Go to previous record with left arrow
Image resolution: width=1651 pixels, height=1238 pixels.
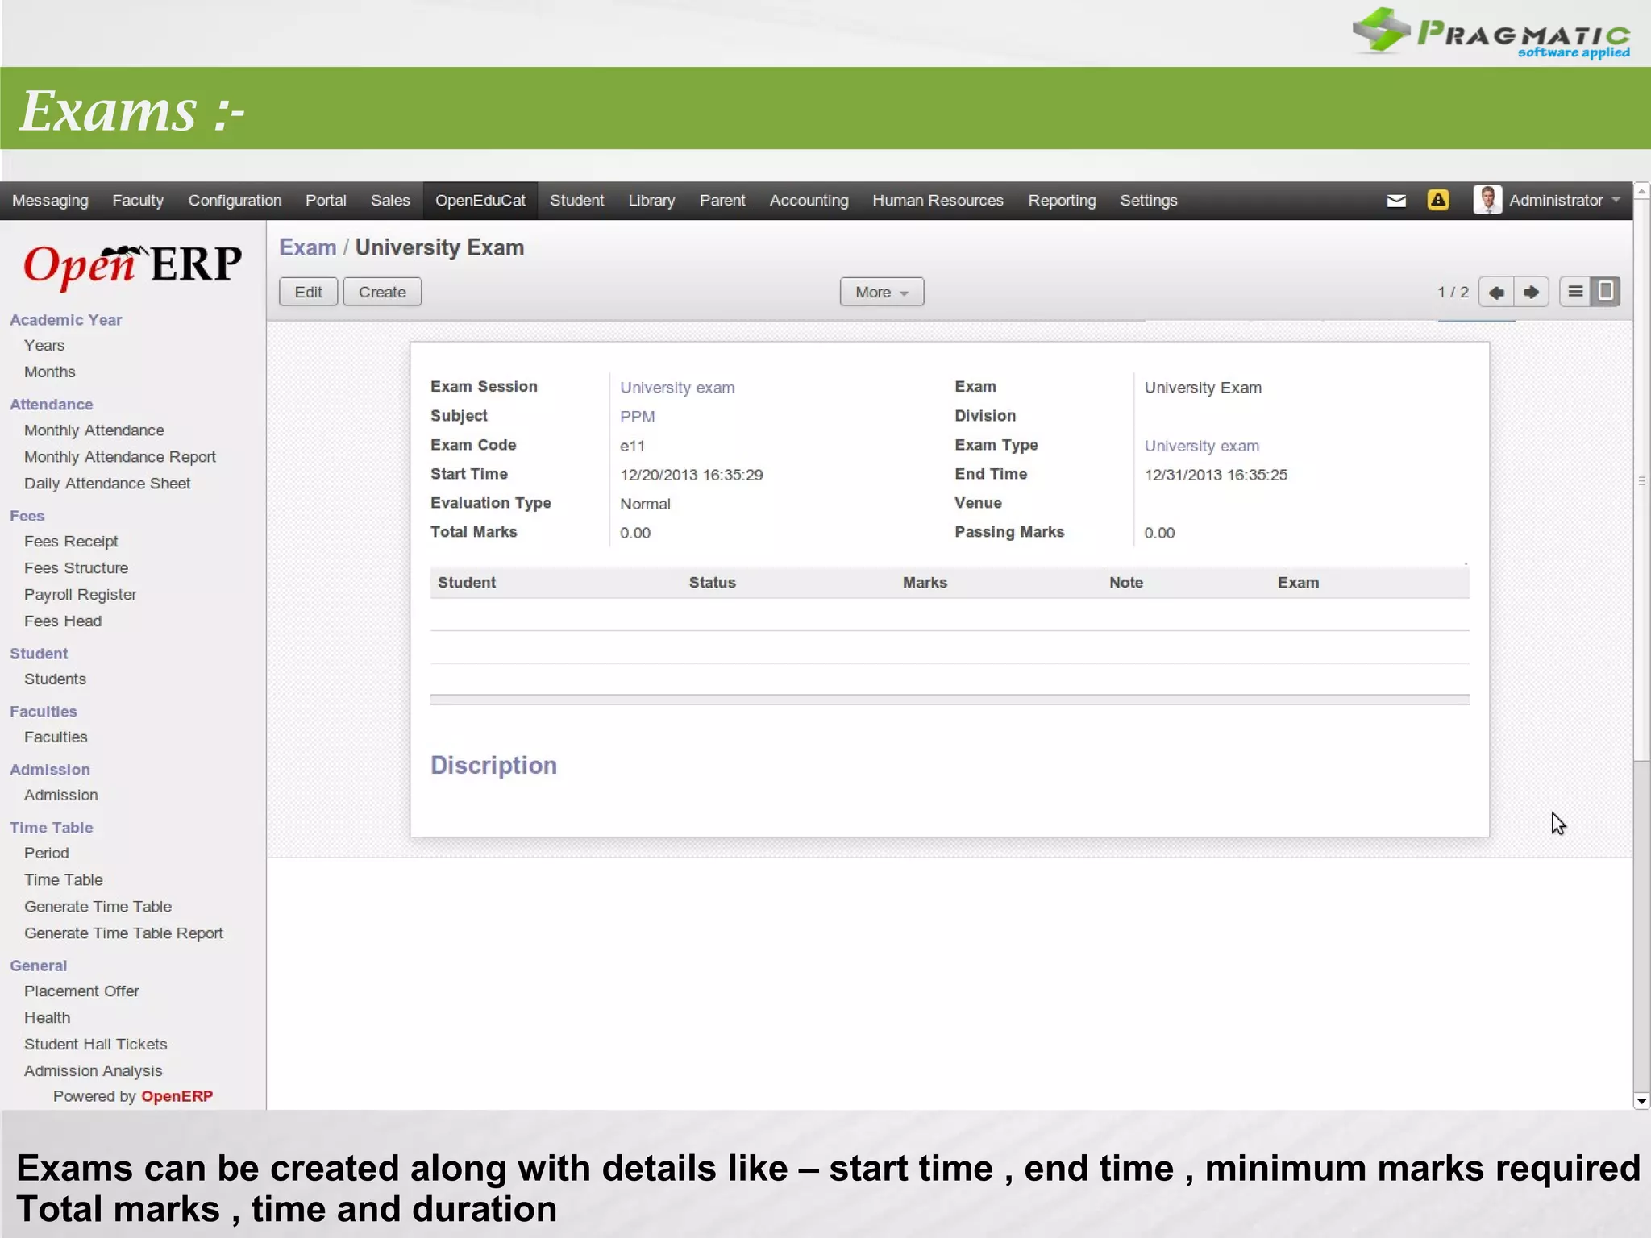pos(1496,292)
